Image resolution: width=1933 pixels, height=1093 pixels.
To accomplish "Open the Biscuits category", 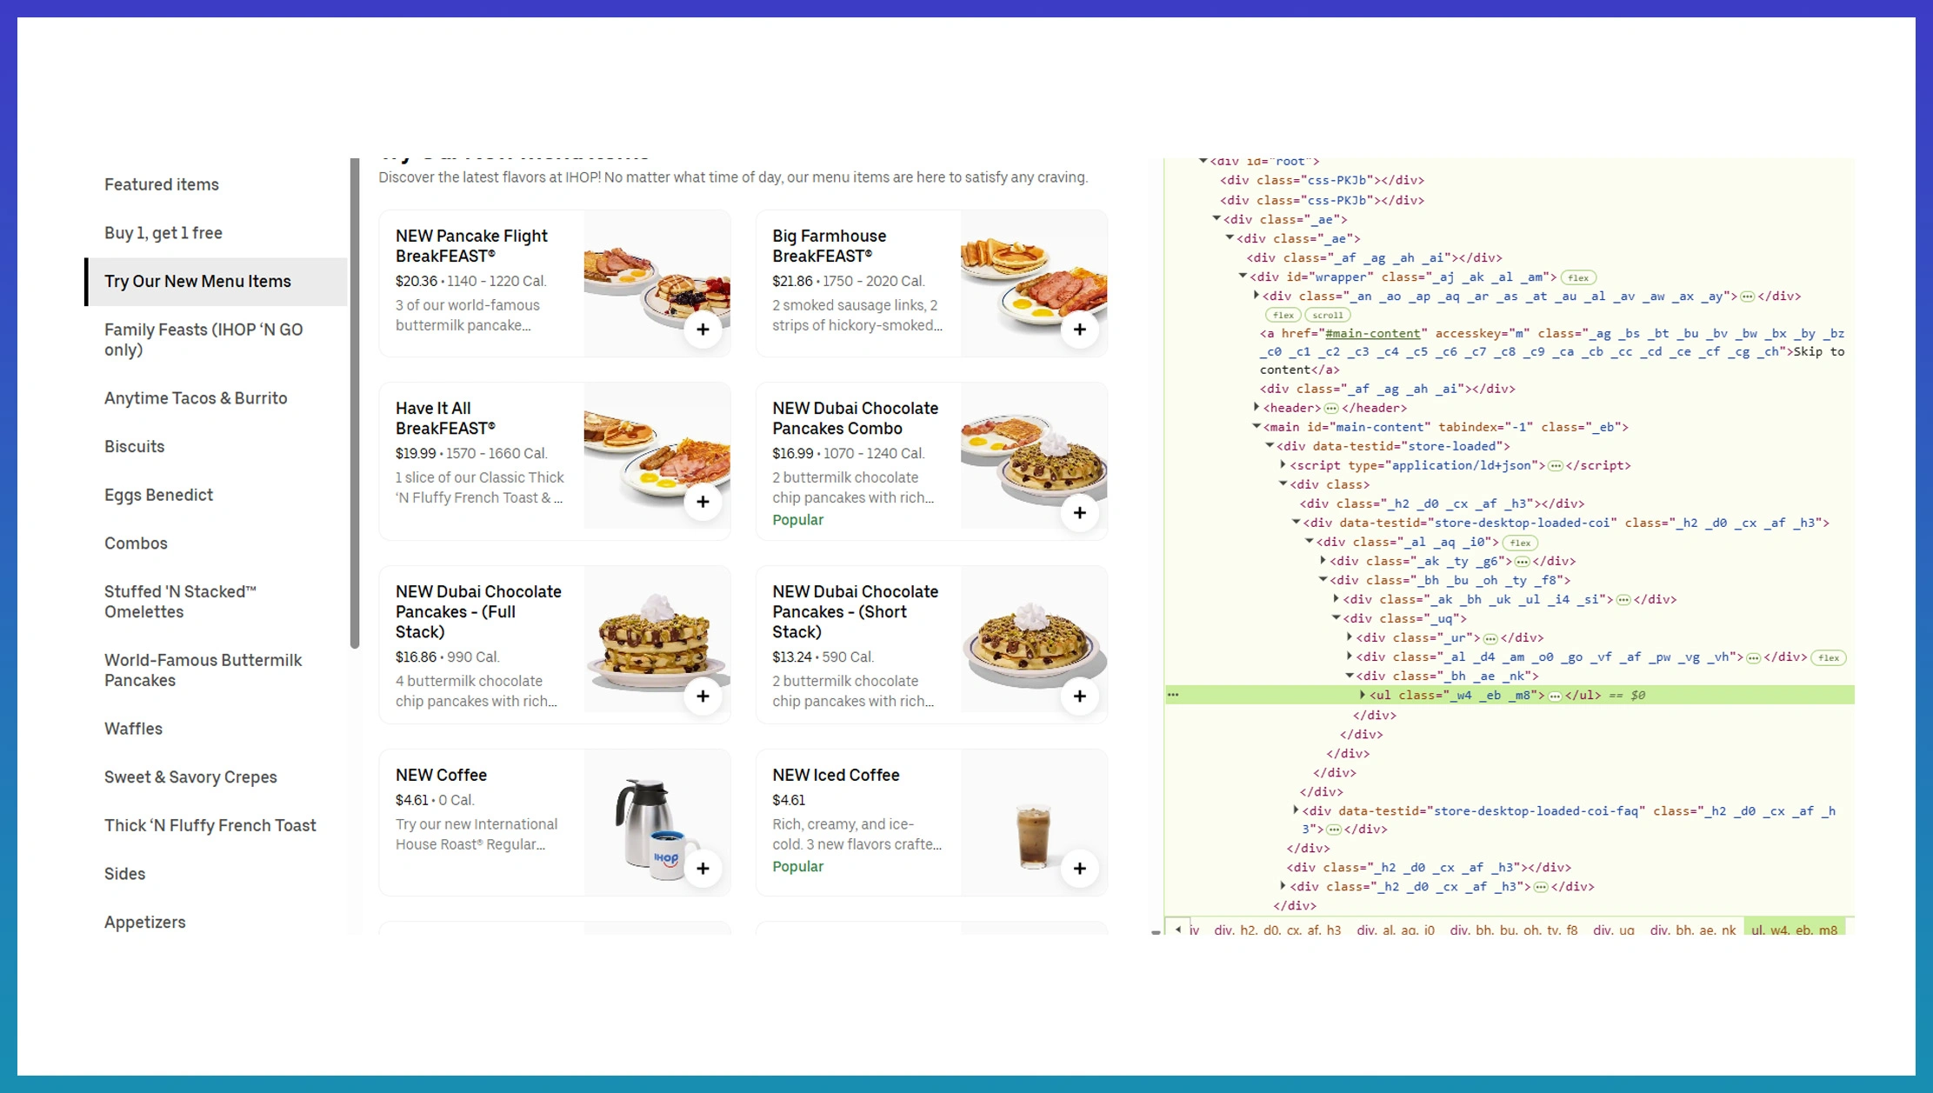I will tap(134, 447).
